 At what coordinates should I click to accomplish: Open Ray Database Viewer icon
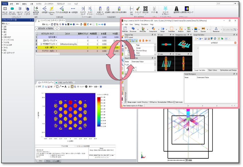(x=100, y=11)
